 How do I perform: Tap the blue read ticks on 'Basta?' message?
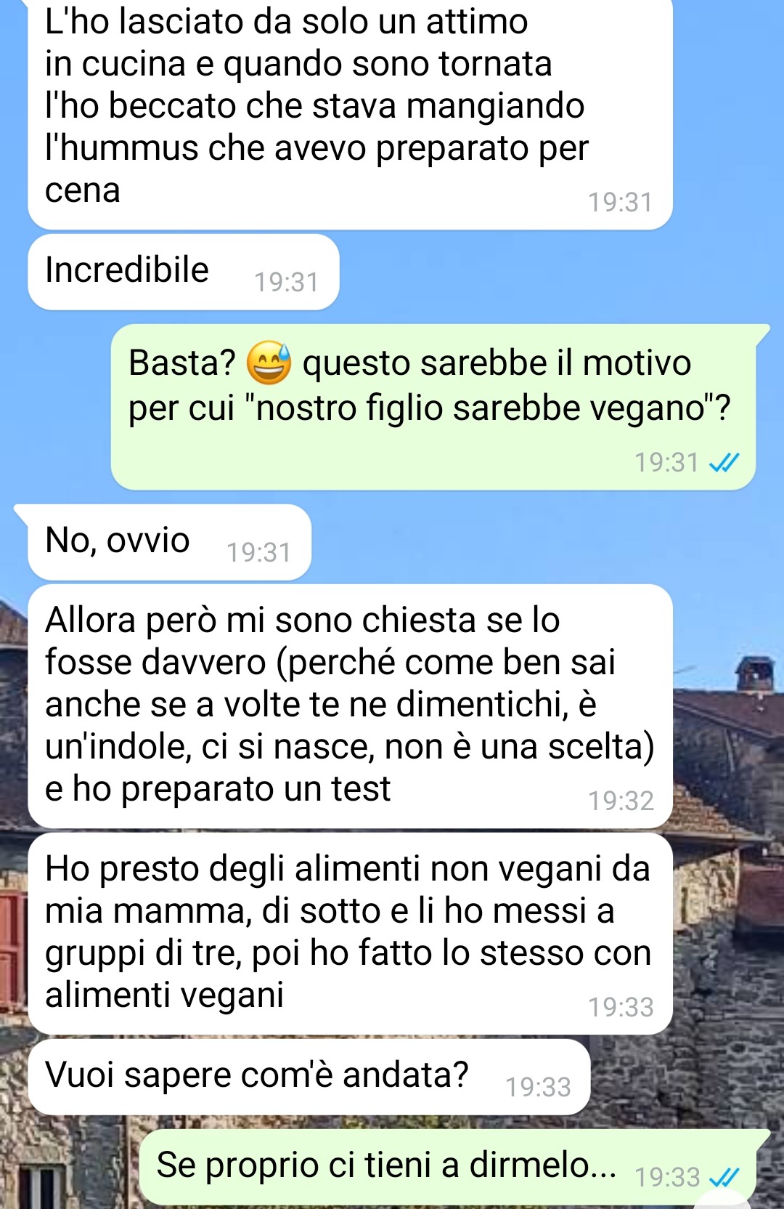click(x=724, y=462)
